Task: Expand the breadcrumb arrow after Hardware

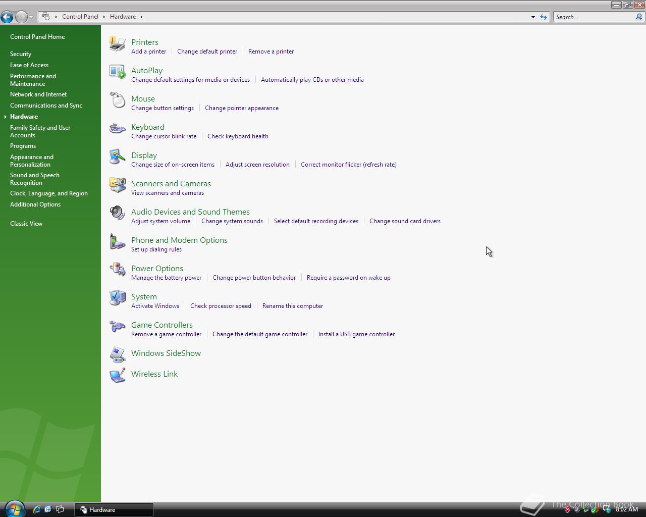Action: pos(141,17)
